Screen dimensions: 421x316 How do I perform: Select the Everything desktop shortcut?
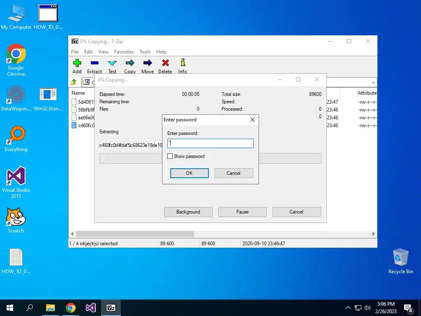[x=16, y=139]
